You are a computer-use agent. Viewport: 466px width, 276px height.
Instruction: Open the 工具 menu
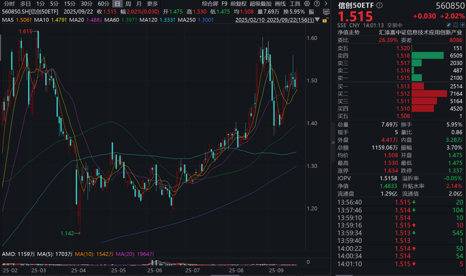click(295, 3)
